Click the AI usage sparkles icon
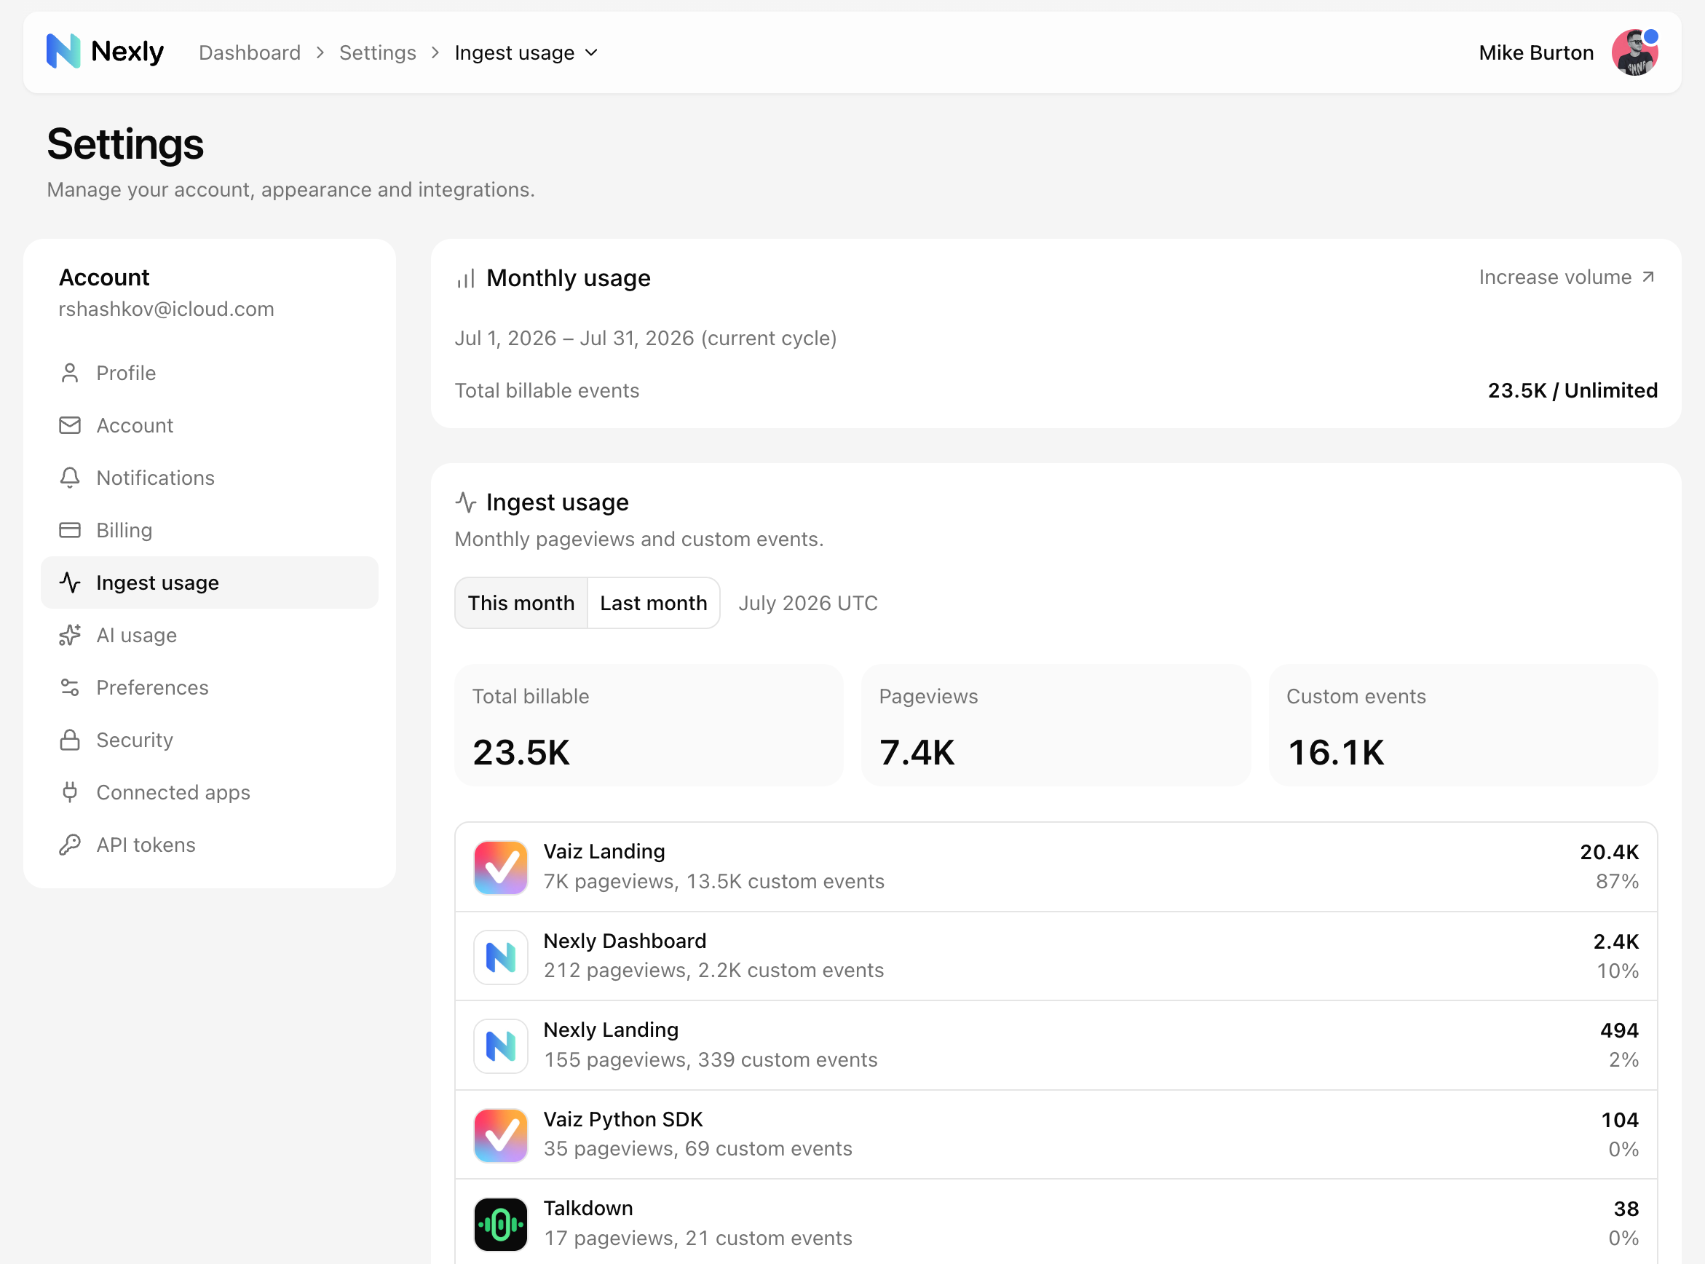This screenshot has height=1264, width=1705. pyautogui.click(x=70, y=634)
